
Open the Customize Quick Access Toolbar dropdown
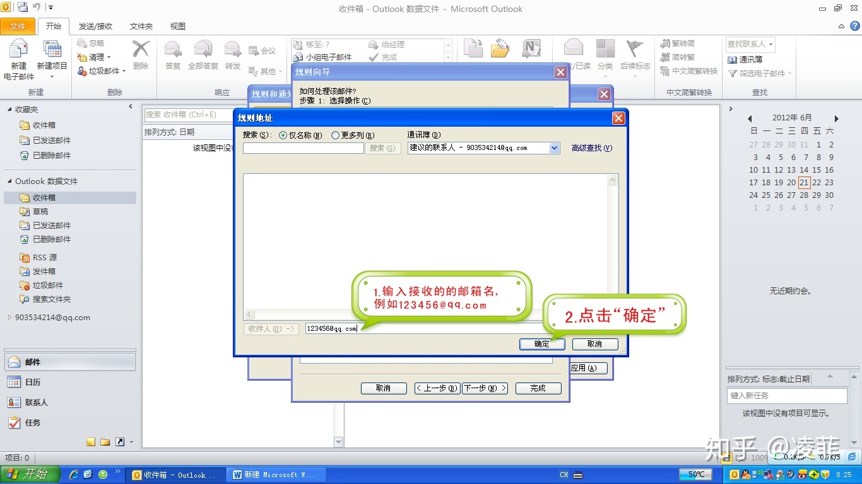[x=51, y=8]
